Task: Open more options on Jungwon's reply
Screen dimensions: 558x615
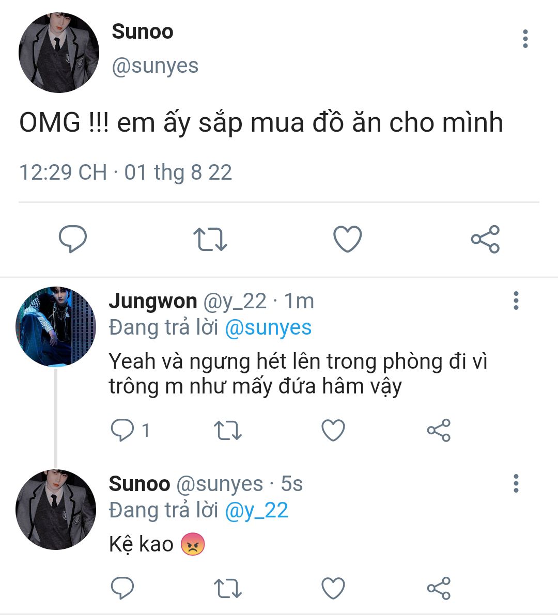Action: click(x=516, y=301)
